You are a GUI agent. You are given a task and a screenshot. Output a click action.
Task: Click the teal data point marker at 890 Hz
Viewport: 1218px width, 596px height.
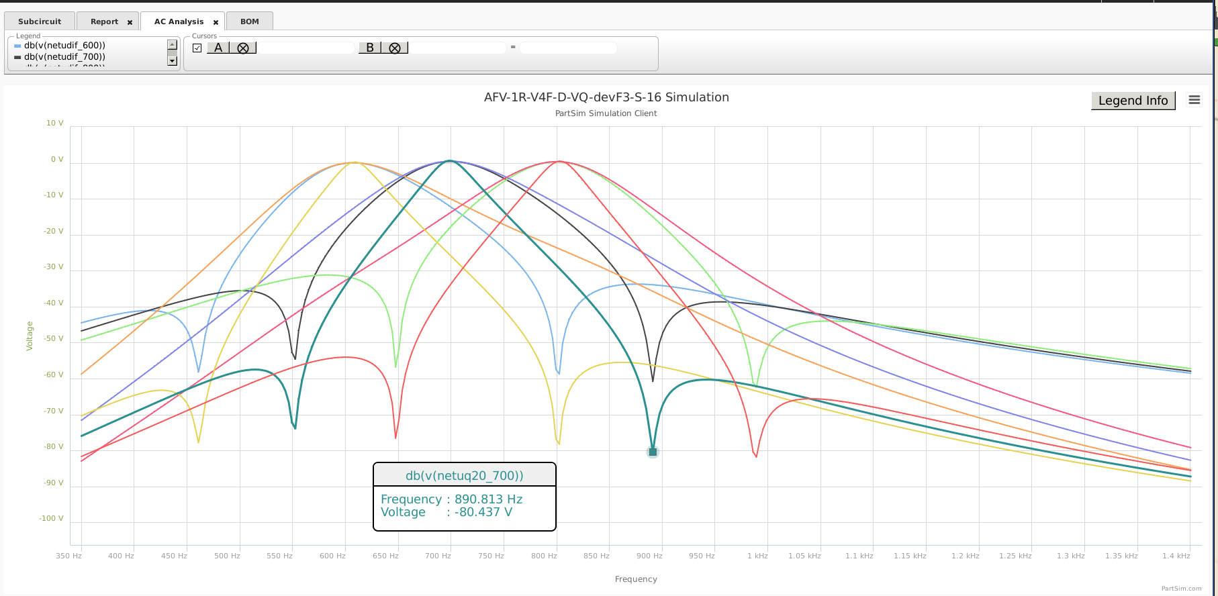tap(653, 452)
